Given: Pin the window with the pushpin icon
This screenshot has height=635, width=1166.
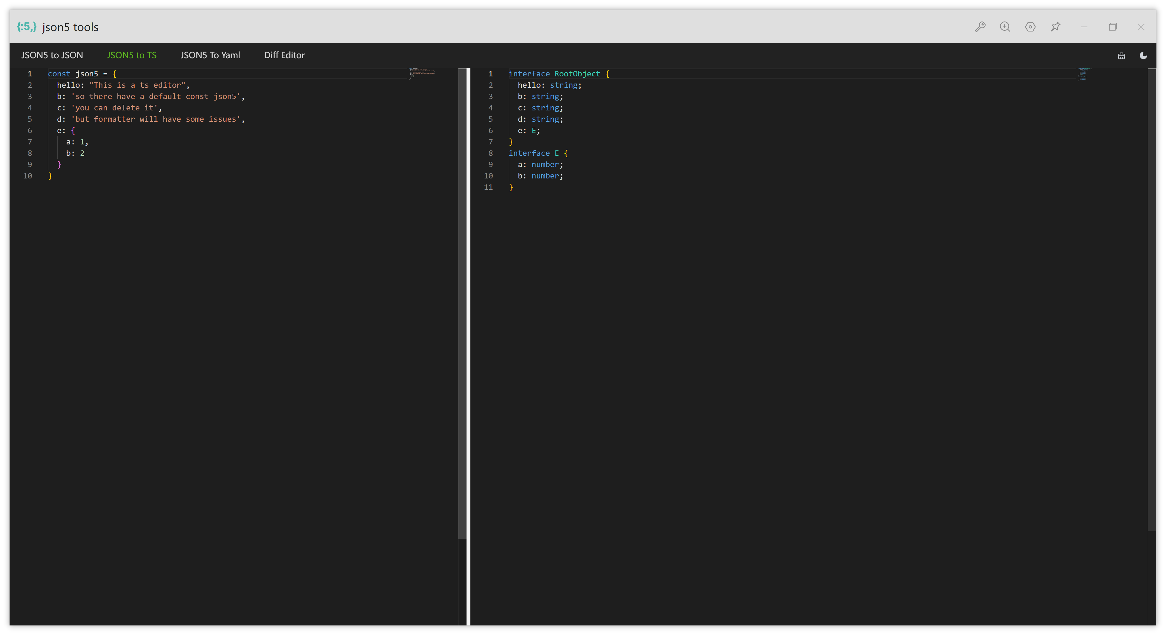Looking at the screenshot, I should click(1055, 27).
